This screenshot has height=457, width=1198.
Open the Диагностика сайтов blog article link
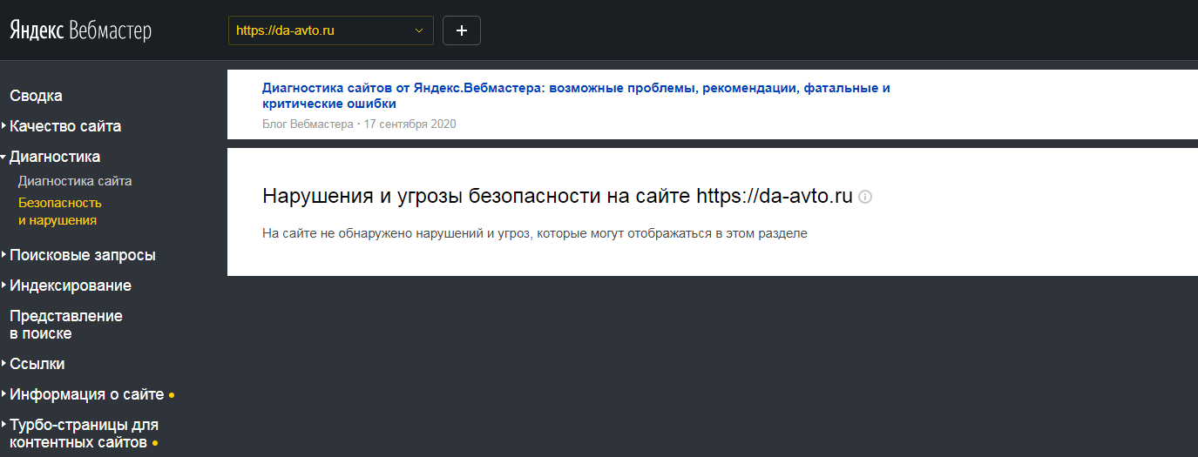(x=576, y=96)
